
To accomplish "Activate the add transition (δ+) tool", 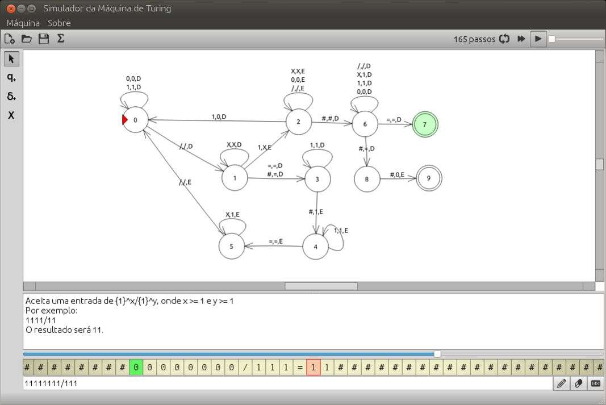I will point(11,96).
